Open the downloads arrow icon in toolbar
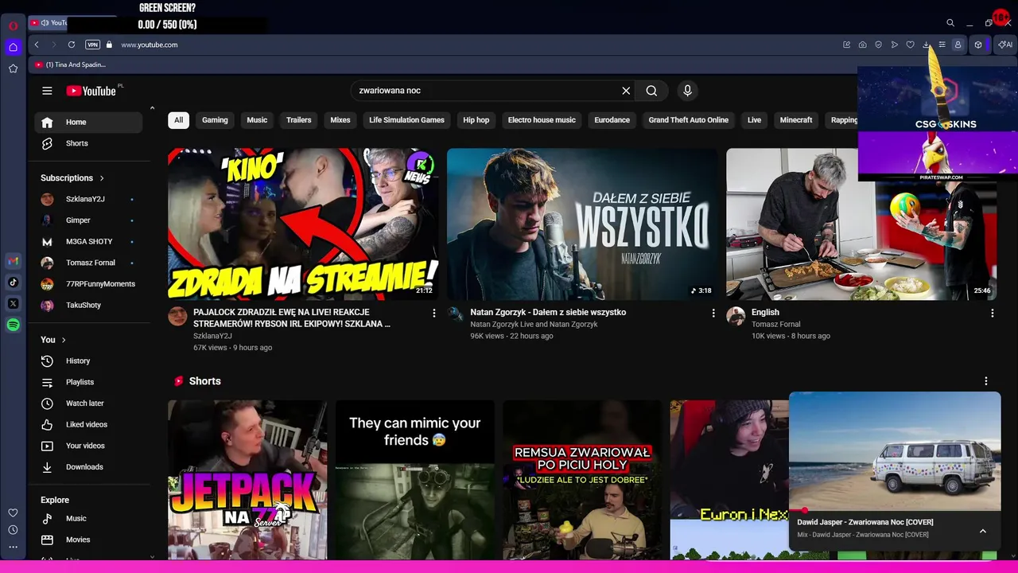This screenshot has height=573, width=1018. (926, 45)
